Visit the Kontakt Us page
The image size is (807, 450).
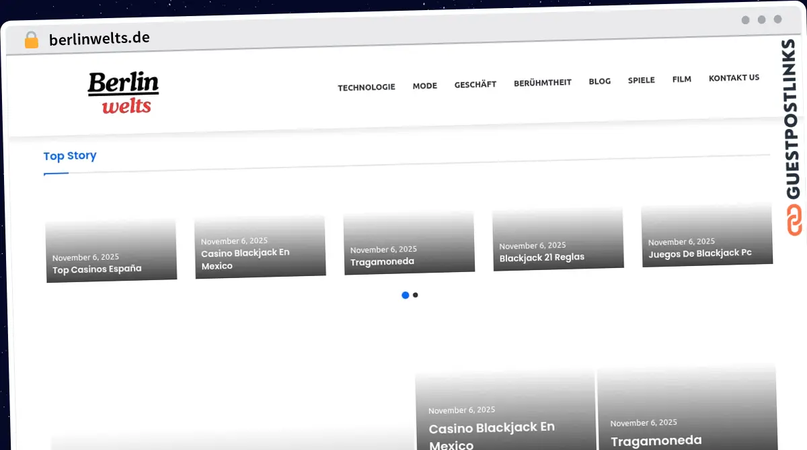[x=734, y=78]
